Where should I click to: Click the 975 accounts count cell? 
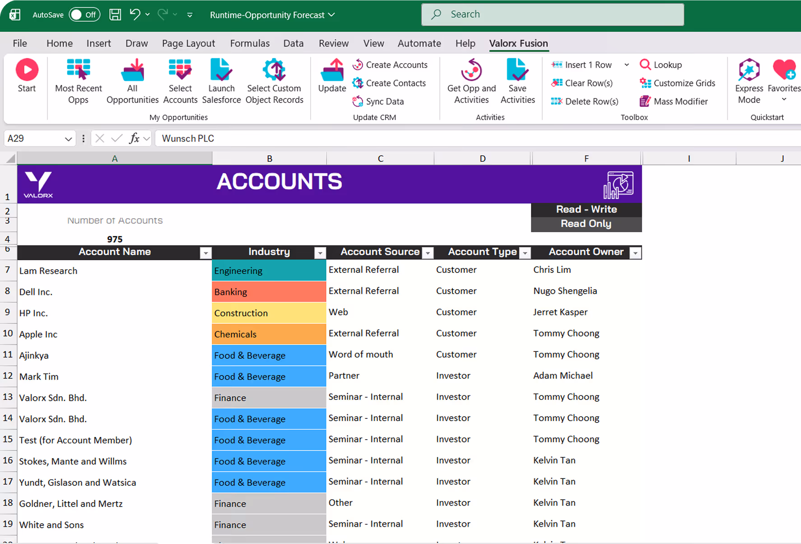(114, 239)
